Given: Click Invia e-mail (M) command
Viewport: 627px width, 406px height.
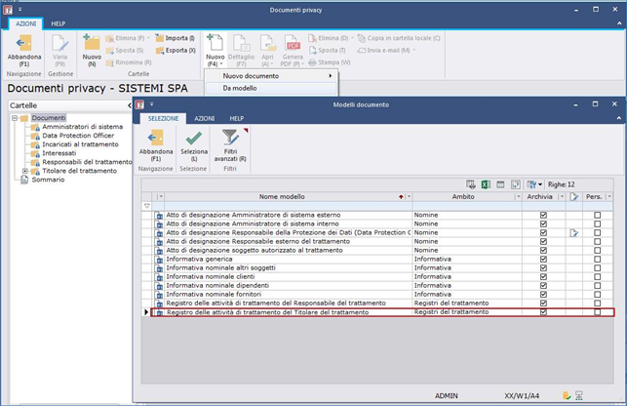Looking at the screenshot, I should coord(386,51).
